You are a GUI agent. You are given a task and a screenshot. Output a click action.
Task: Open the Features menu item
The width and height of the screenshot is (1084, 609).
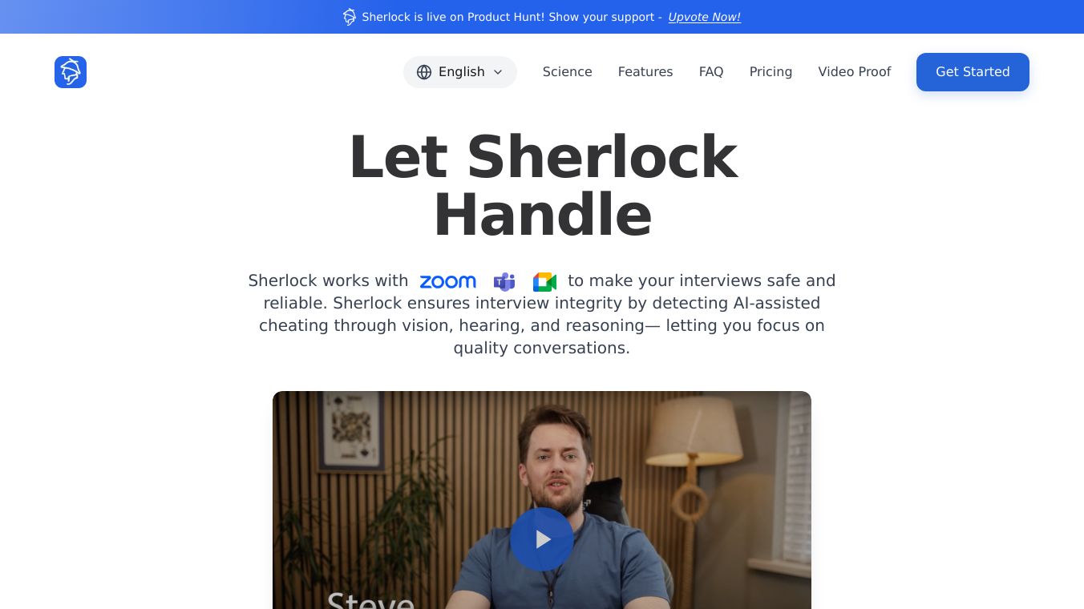click(645, 72)
